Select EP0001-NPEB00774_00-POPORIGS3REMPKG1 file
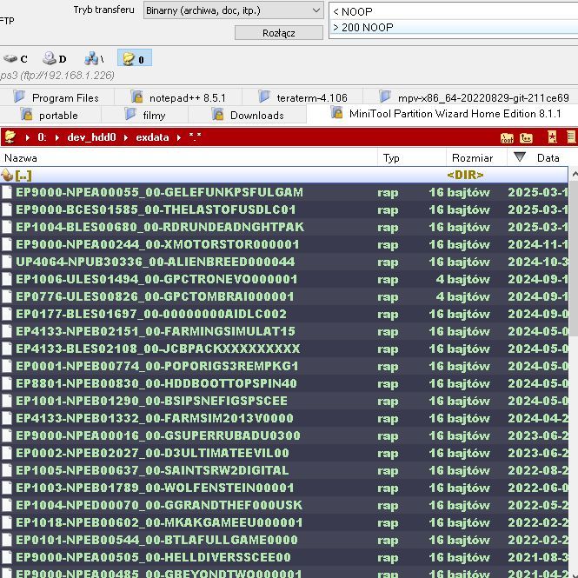Viewport: 578px width, 578px height. 284,366
